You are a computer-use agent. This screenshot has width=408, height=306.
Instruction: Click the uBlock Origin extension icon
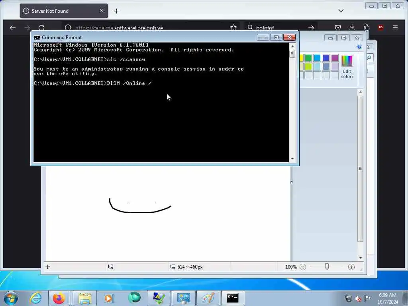click(x=381, y=27)
